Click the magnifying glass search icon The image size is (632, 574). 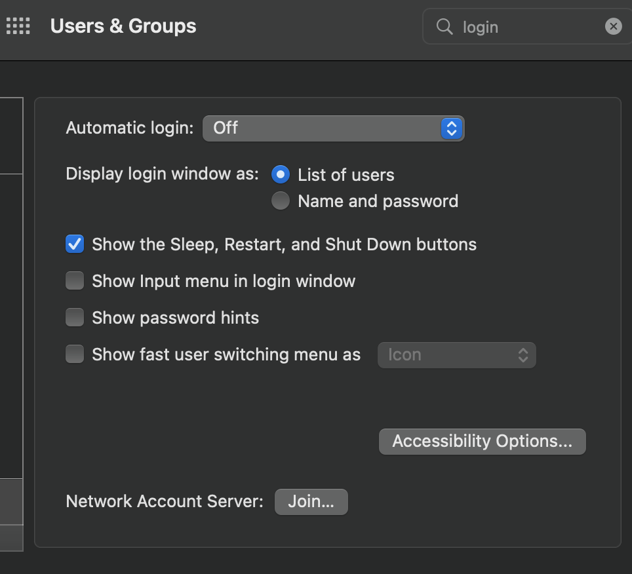pos(444,26)
